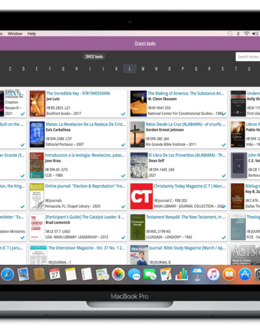Open Messages in the dock

click(x=134, y=275)
